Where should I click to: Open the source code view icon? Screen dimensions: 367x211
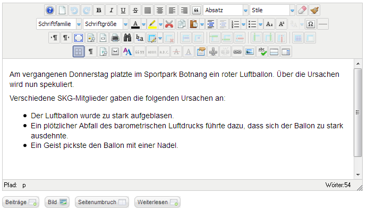pyautogui.click(x=103, y=38)
